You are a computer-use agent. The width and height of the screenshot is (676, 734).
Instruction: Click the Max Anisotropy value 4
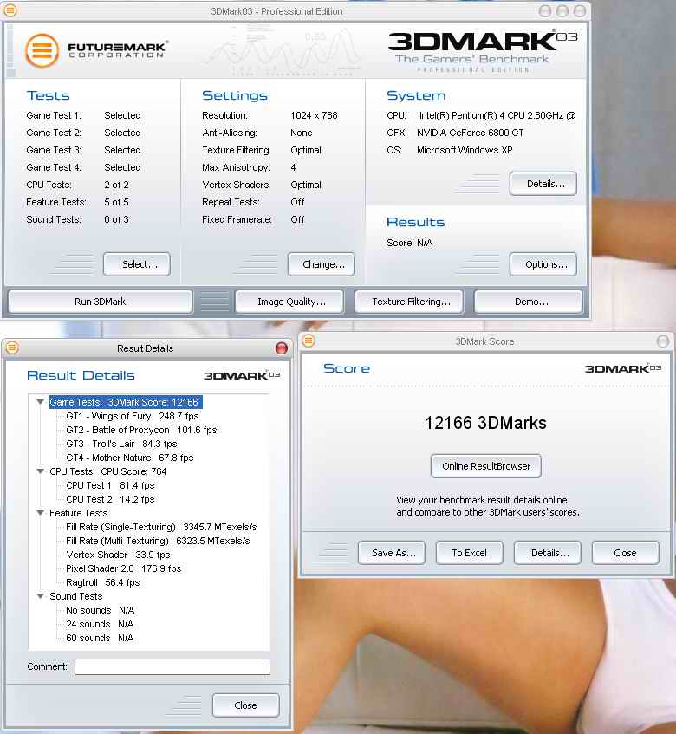coord(293,167)
